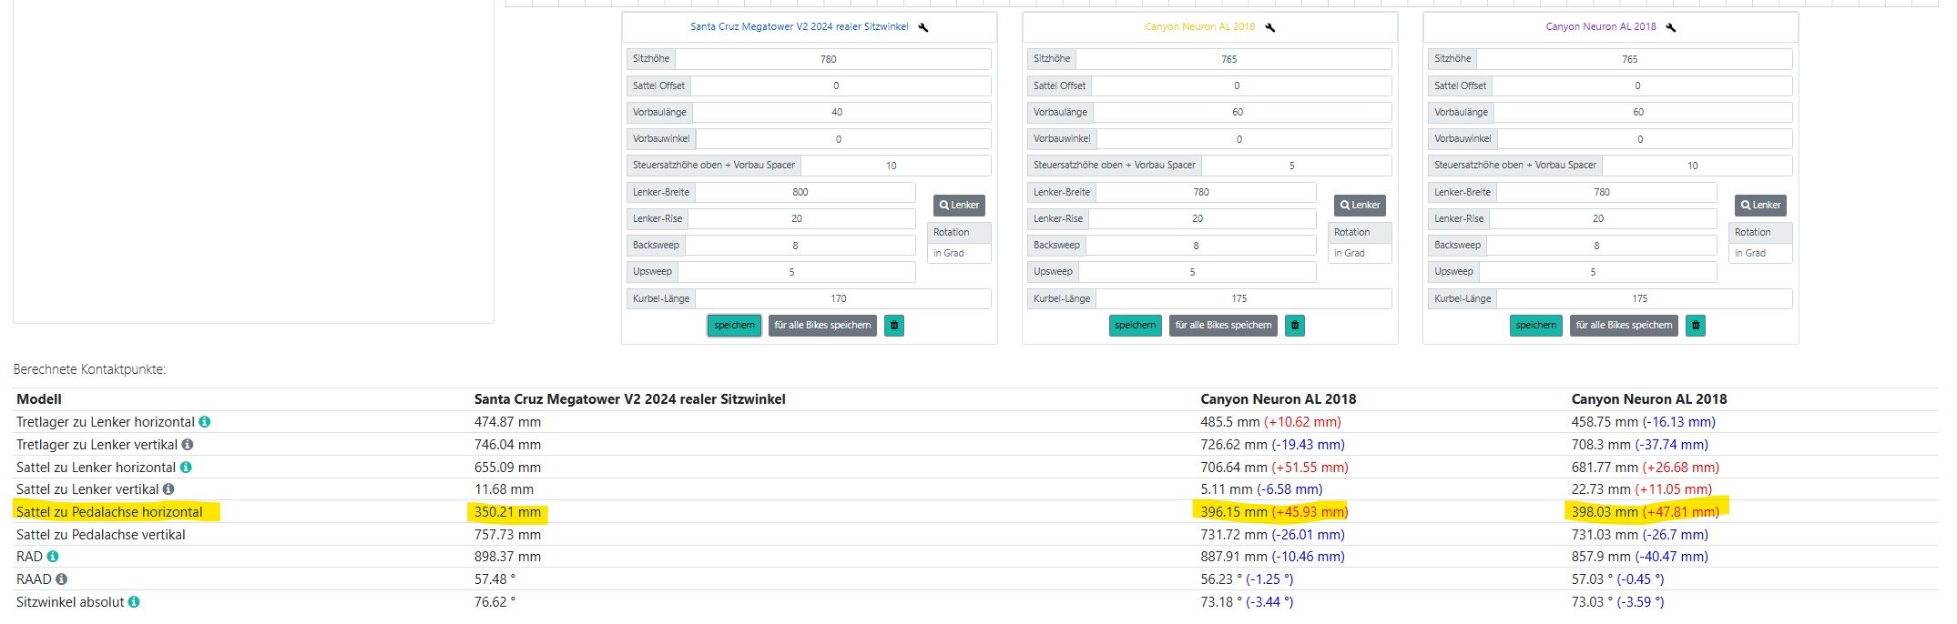Delete Santa Cruz Megatower using trash icon
1957x624 pixels.
(894, 326)
